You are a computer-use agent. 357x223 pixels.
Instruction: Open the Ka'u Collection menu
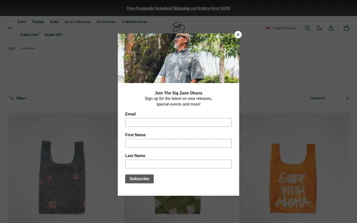(77, 22)
